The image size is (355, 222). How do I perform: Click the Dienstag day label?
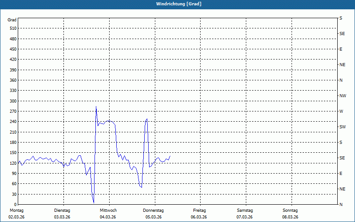pyautogui.click(x=62, y=210)
